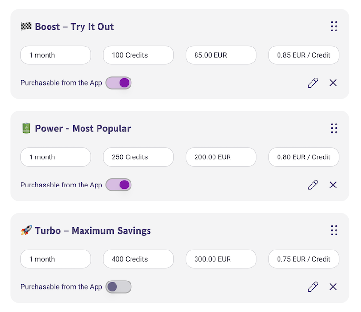Screen dimensions: 361x312
Task: Click the 100 Credits field in Boost
Action: 138,55
